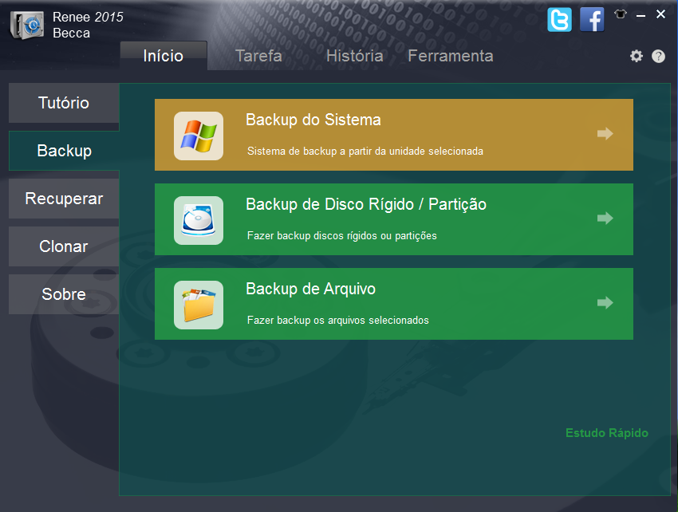The height and width of the screenshot is (512, 678).
Task: Click the folder icon for file backup
Action: [199, 305]
